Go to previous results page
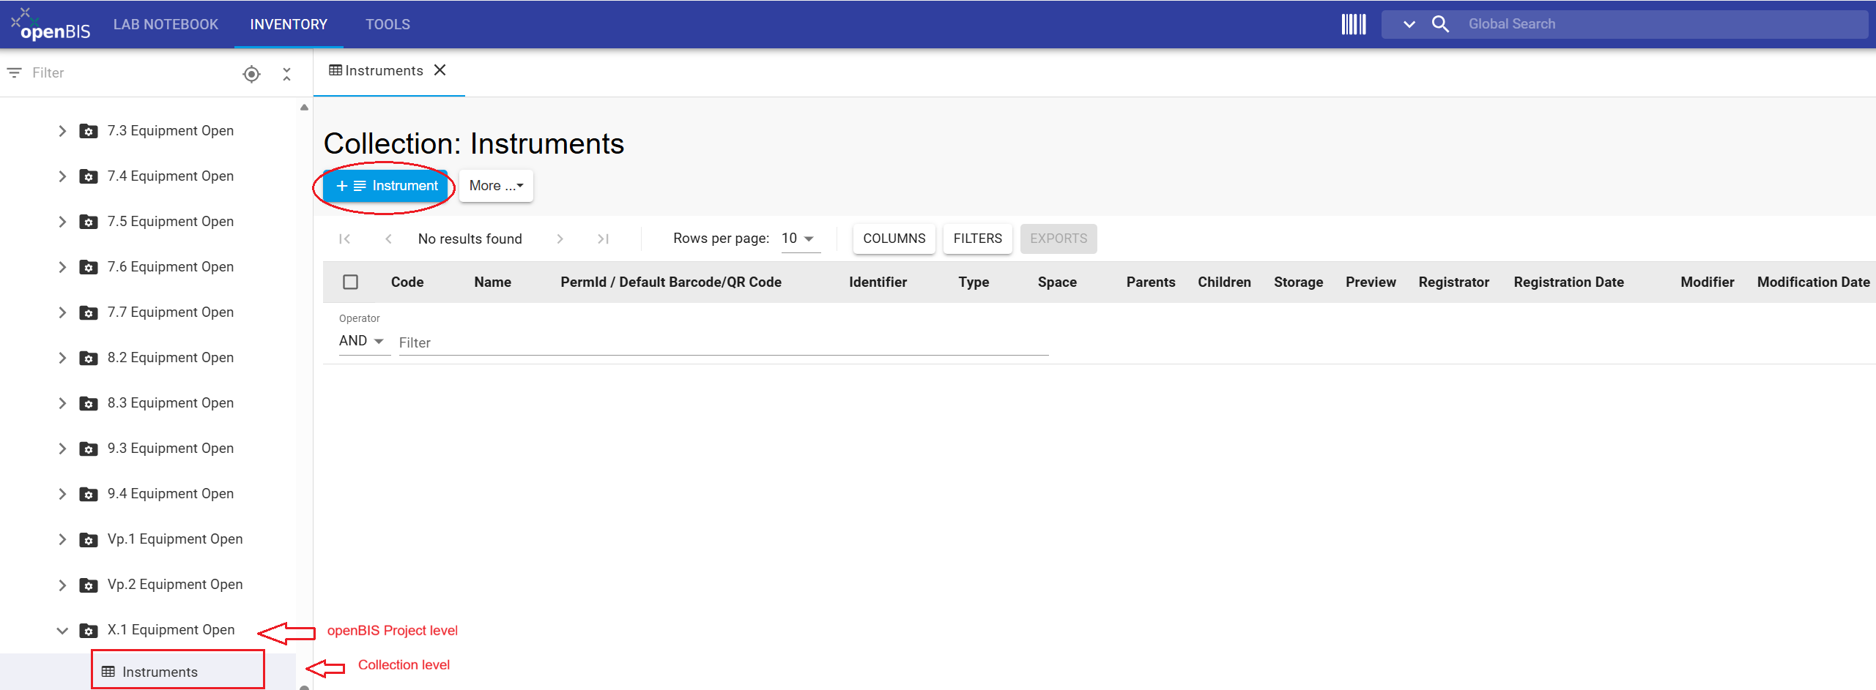Screen dimensions: 1876x690 [x=388, y=239]
